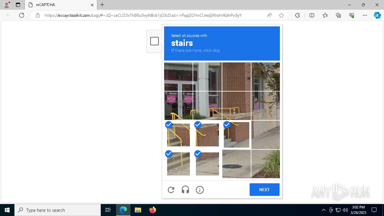Open Task View on taskbar
This screenshot has width=384, height=216.
point(108,210)
